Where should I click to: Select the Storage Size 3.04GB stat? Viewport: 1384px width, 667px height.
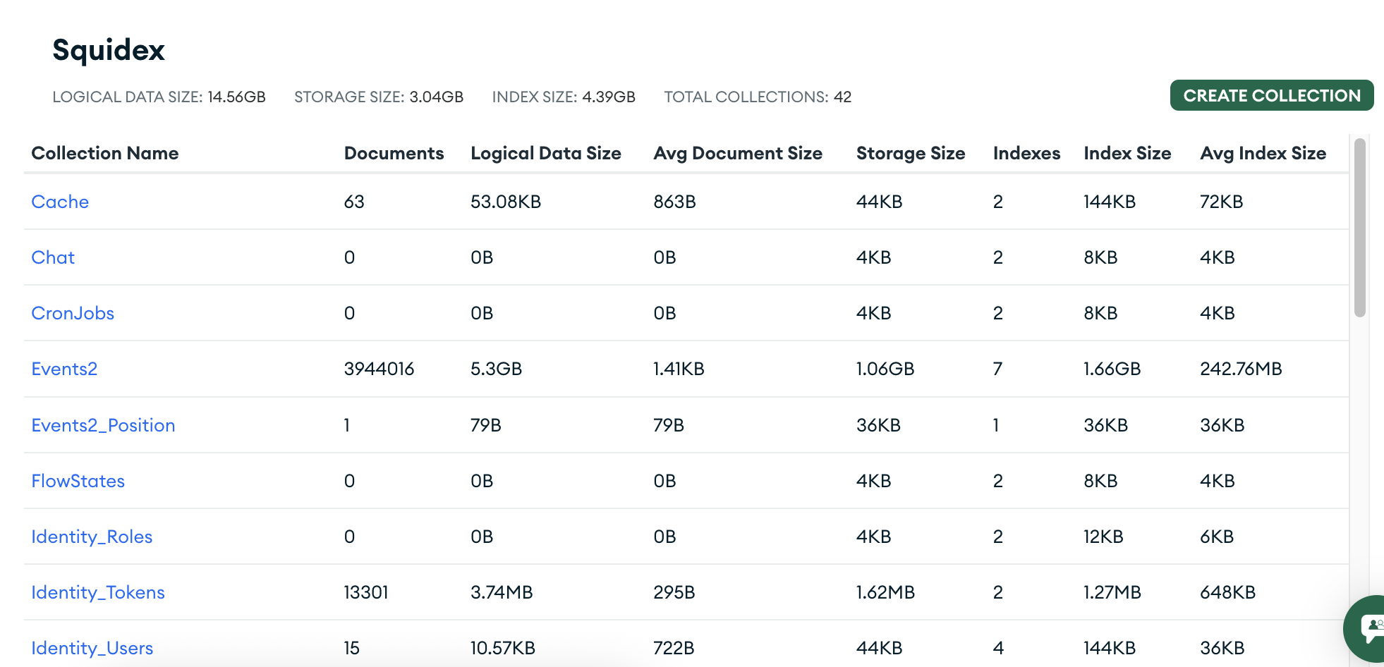pos(379,97)
